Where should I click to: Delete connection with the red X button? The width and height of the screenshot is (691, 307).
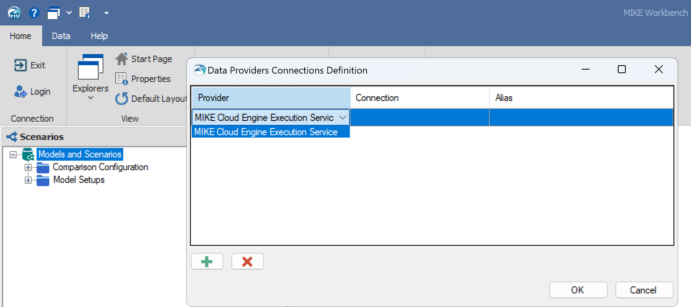(x=248, y=262)
